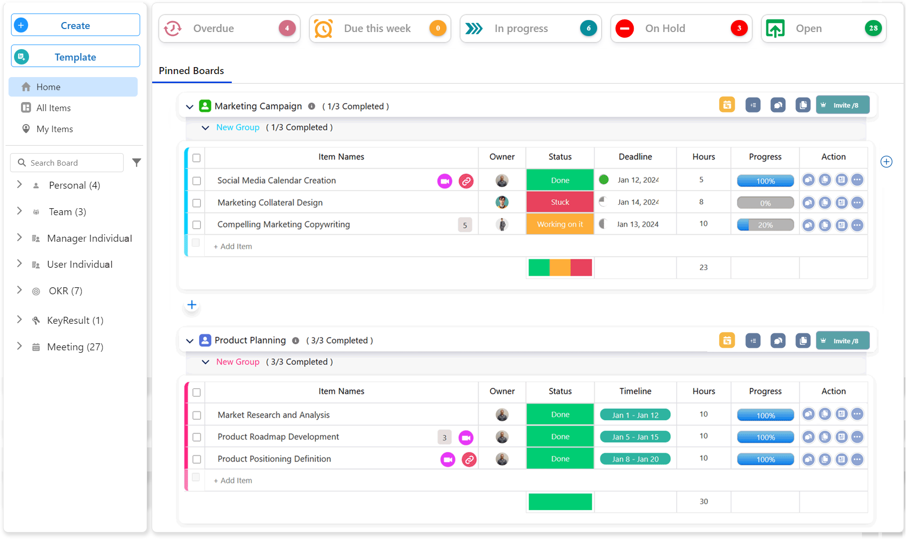Check the Social Media Calendar Creation checkbox
This screenshot has height=539, width=909.
(197, 181)
